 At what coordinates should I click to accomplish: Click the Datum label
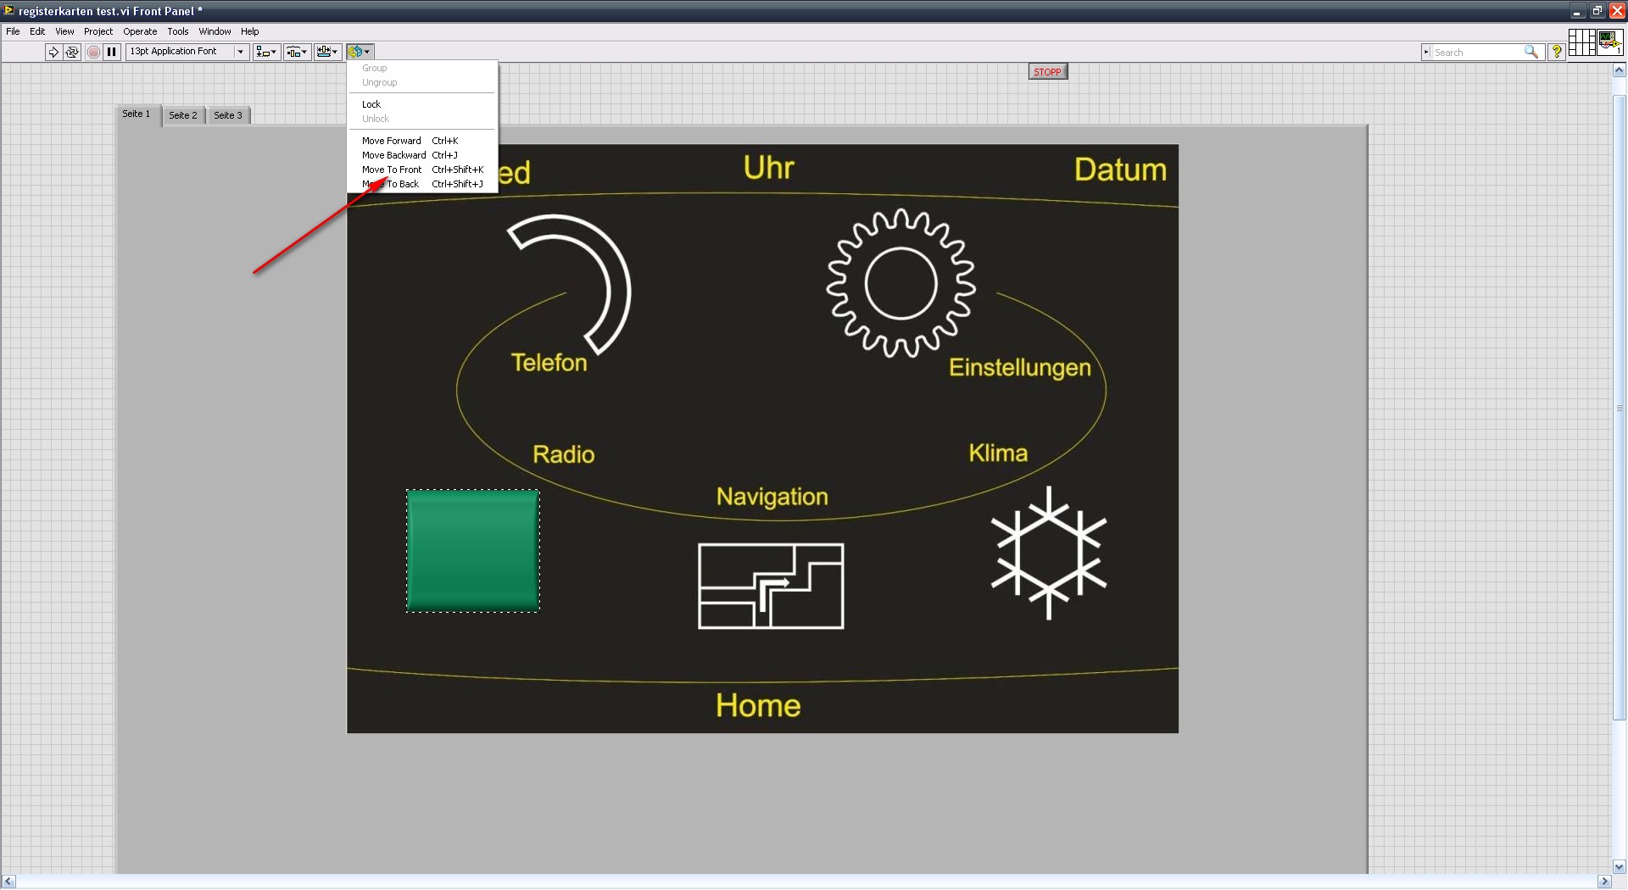(1120, 170)
